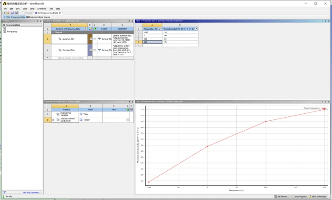Image resolution: width=332 pixels, height=200 pixels.
Task: Open the color dropdown for Aluminum Alloy
Action: click(91, 39)
